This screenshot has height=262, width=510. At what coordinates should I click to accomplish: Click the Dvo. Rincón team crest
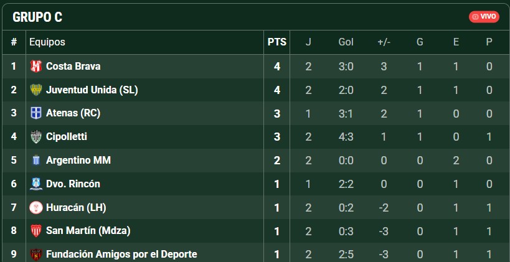(35, 184)
